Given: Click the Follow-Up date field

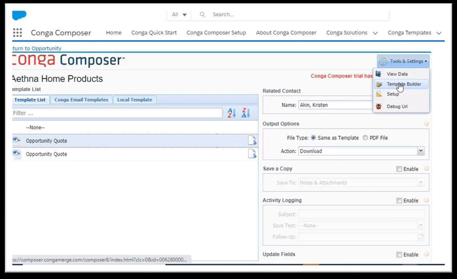Looking at the screenshot, I should point(358,237).
